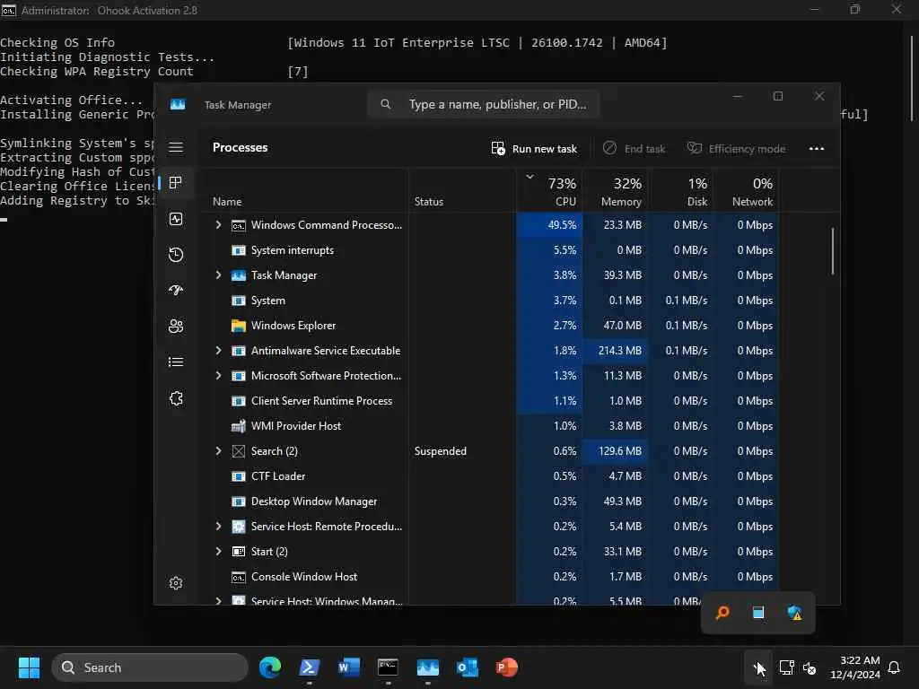
Task: Toggle the hidden icons tray chevron
Action: [757, 667]
